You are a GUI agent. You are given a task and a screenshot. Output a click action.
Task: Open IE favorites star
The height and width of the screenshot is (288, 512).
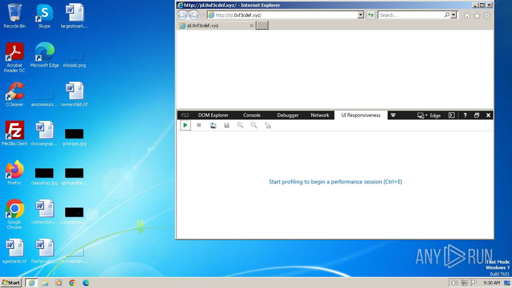[477, 16]
